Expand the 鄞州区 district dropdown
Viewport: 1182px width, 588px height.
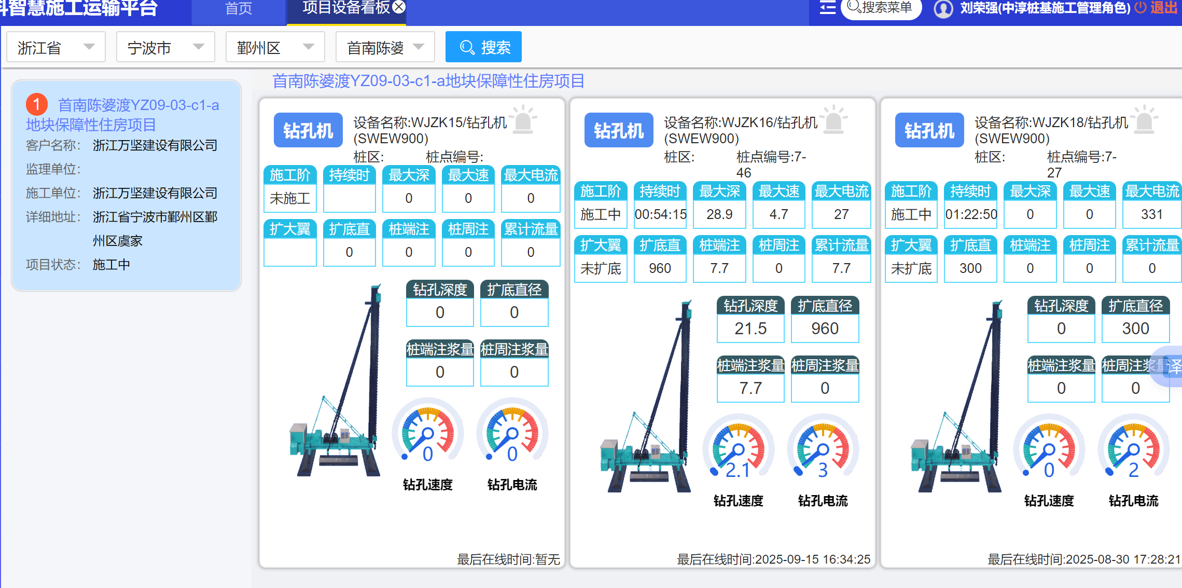(275, 47)
